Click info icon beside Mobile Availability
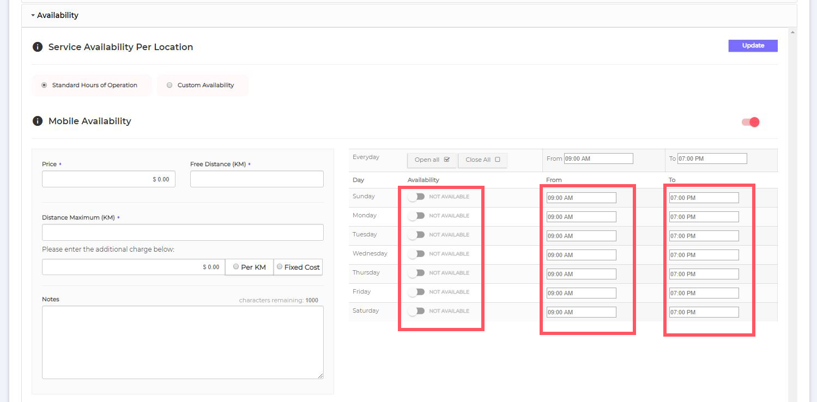The height and width of the screenshot is (402, 817). click(37, 121)
